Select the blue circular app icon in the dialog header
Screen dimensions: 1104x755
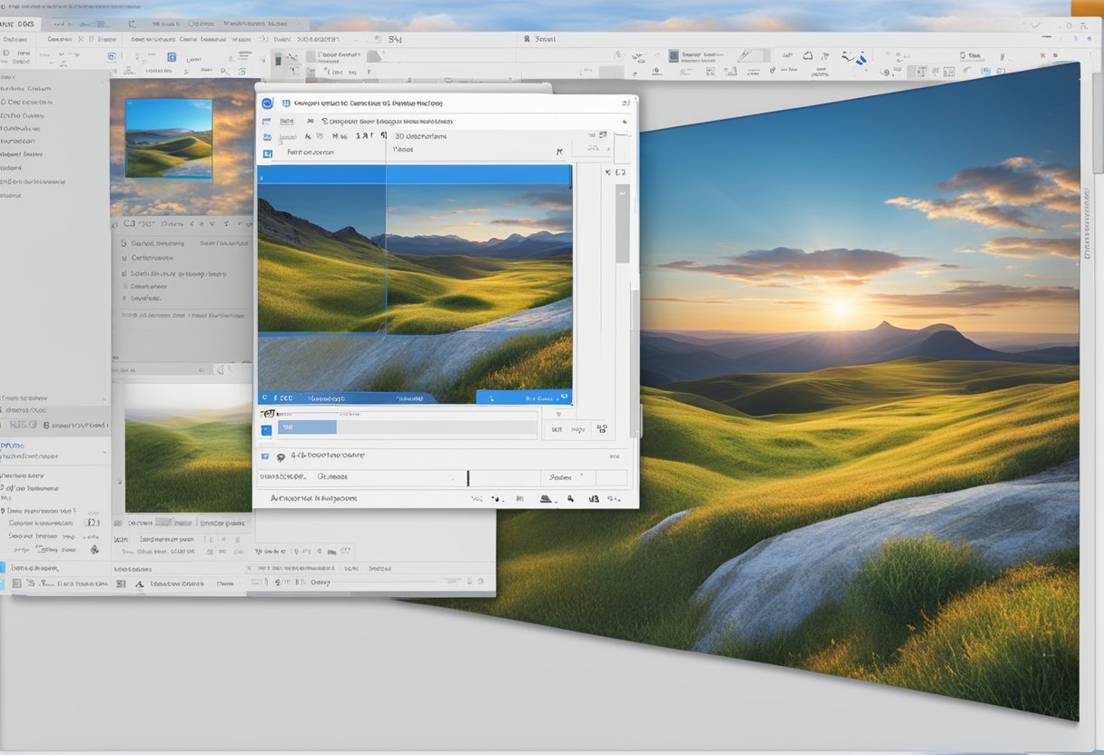[x=267, y=103]
